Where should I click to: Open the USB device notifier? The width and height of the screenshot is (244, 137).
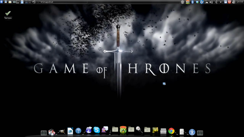(x=34, y=2)
